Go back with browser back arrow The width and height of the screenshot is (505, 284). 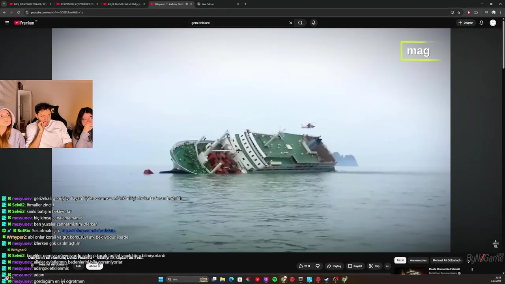click(4, 12)
